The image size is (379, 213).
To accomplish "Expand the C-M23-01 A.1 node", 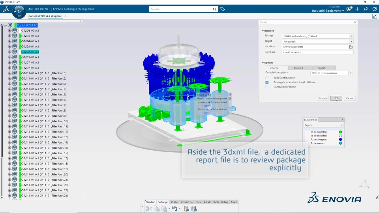I will click(x=9, y=36).
